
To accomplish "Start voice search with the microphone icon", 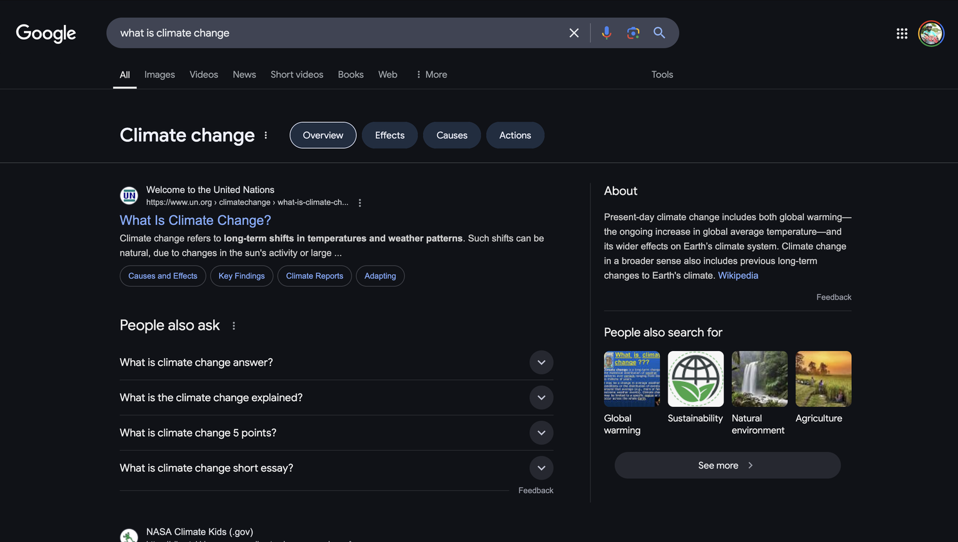I will [606, 33].
